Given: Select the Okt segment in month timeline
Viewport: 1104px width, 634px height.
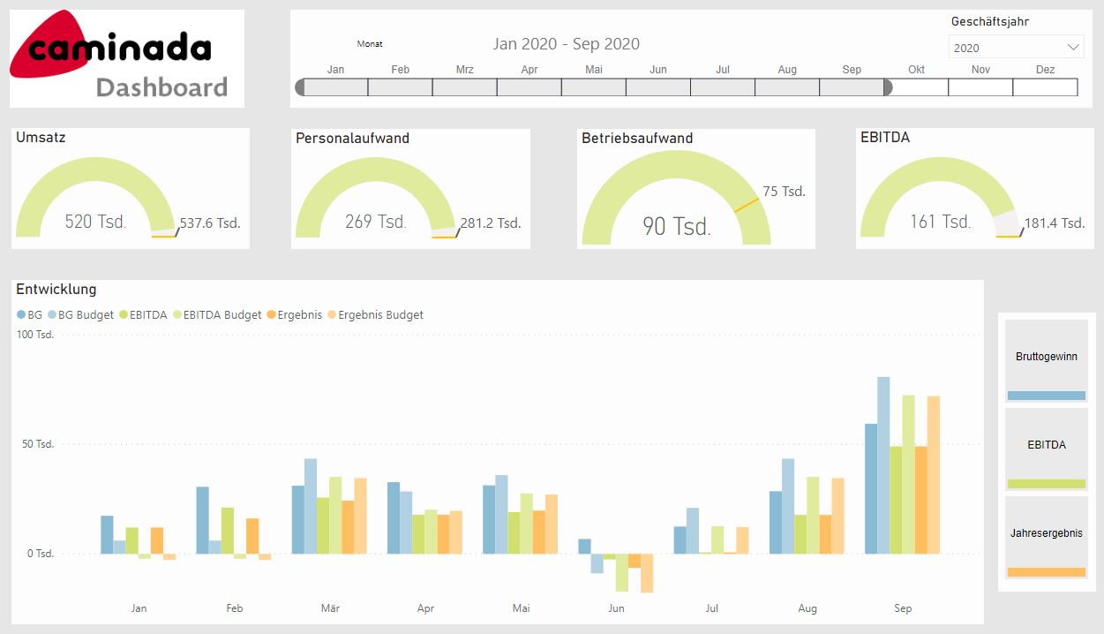Looking at the screenshot, I should click(x=916, y=87).
